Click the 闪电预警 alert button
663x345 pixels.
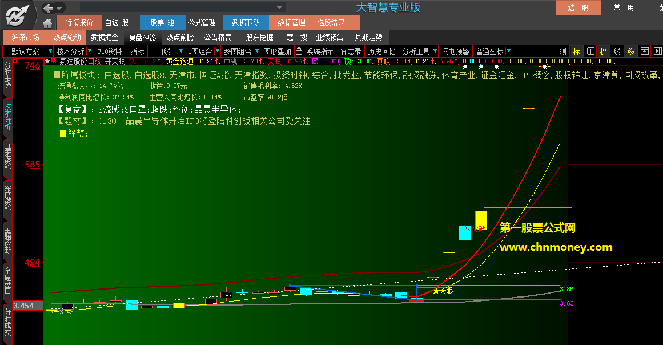455,51
